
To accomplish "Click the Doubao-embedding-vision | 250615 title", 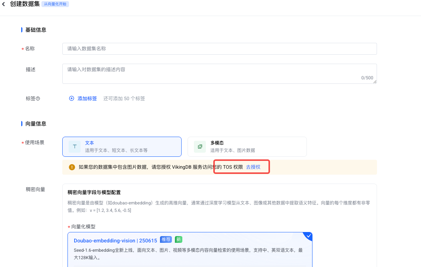I will (x=115, y=241).
